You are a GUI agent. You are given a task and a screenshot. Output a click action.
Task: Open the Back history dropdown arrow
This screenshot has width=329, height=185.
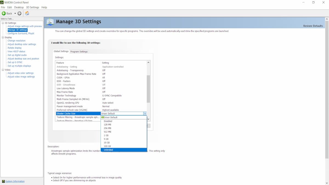pyautogui.click(x=15, y=13)
